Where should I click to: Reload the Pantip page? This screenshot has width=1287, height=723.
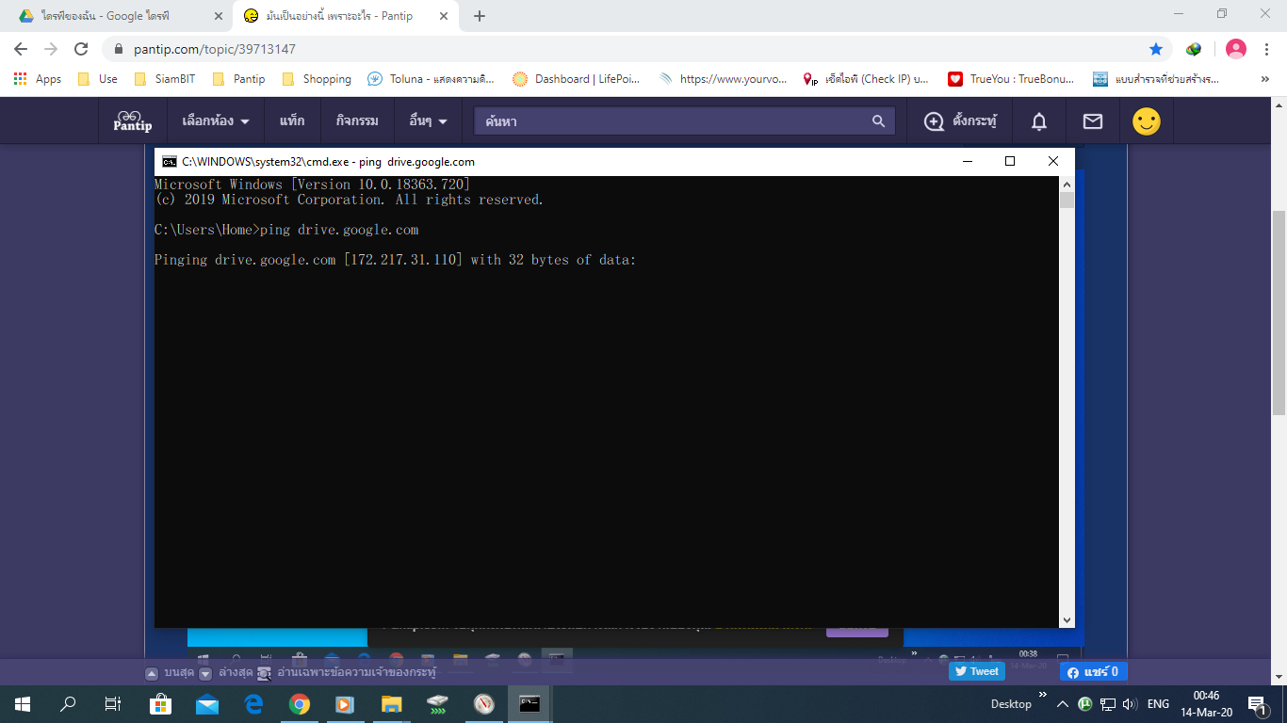81,49
